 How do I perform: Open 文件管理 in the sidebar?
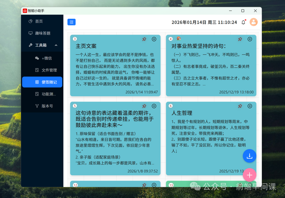coord(42,70)
